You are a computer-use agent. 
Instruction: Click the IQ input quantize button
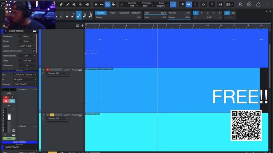point(122,5)
